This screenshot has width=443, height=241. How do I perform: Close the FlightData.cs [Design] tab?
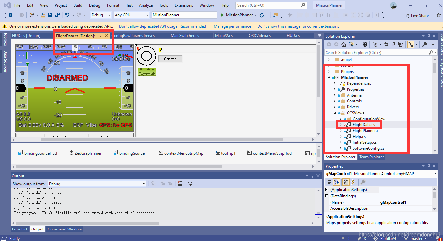(x=106, y=36)
